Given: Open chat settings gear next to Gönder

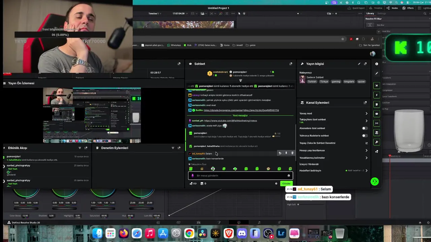Looking at the screenshot, I should [276, 184].
